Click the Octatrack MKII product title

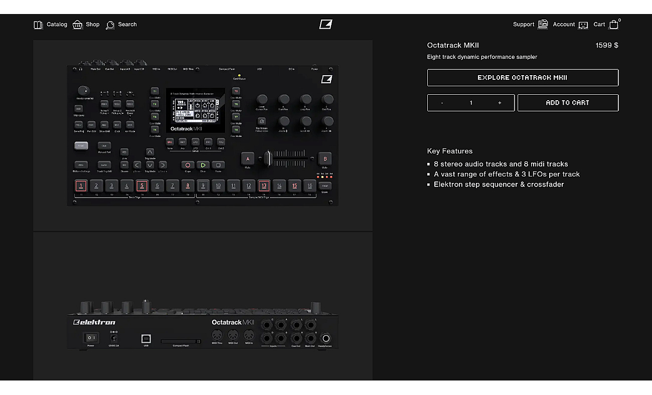(x=453, y=45)
